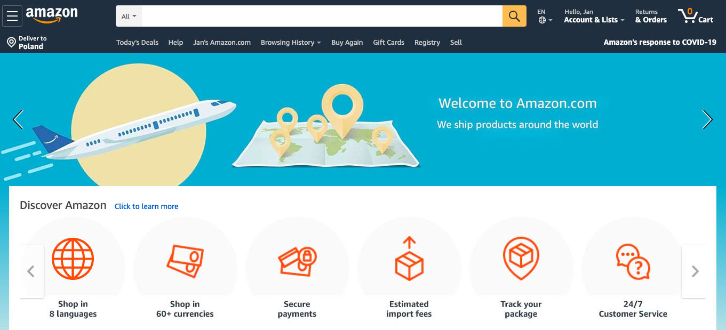Viewport: 726px width, 330px height.
Task: Open Account & Lists dropdown
Action: coord(594,16)
